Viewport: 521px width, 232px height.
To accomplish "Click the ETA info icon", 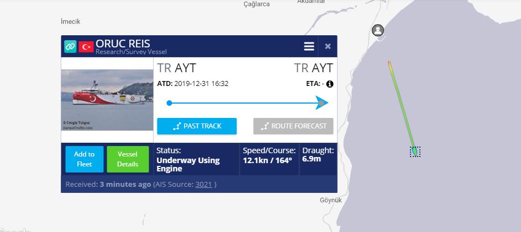I will pyautogui.click(x=330, y=84).
